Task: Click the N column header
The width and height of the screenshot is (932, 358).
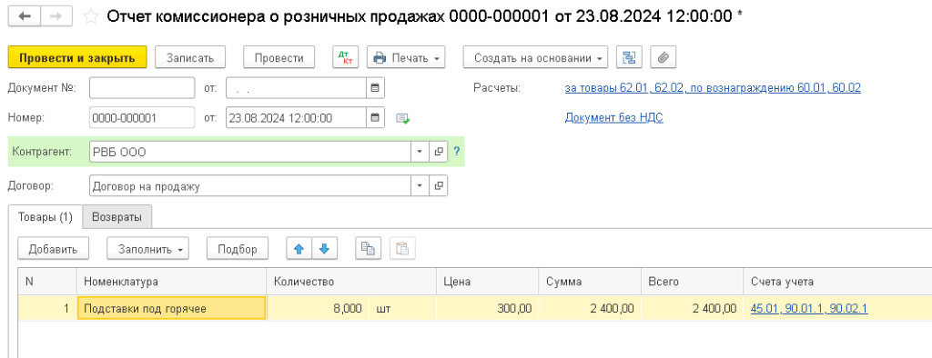Action: pos(47,282)
